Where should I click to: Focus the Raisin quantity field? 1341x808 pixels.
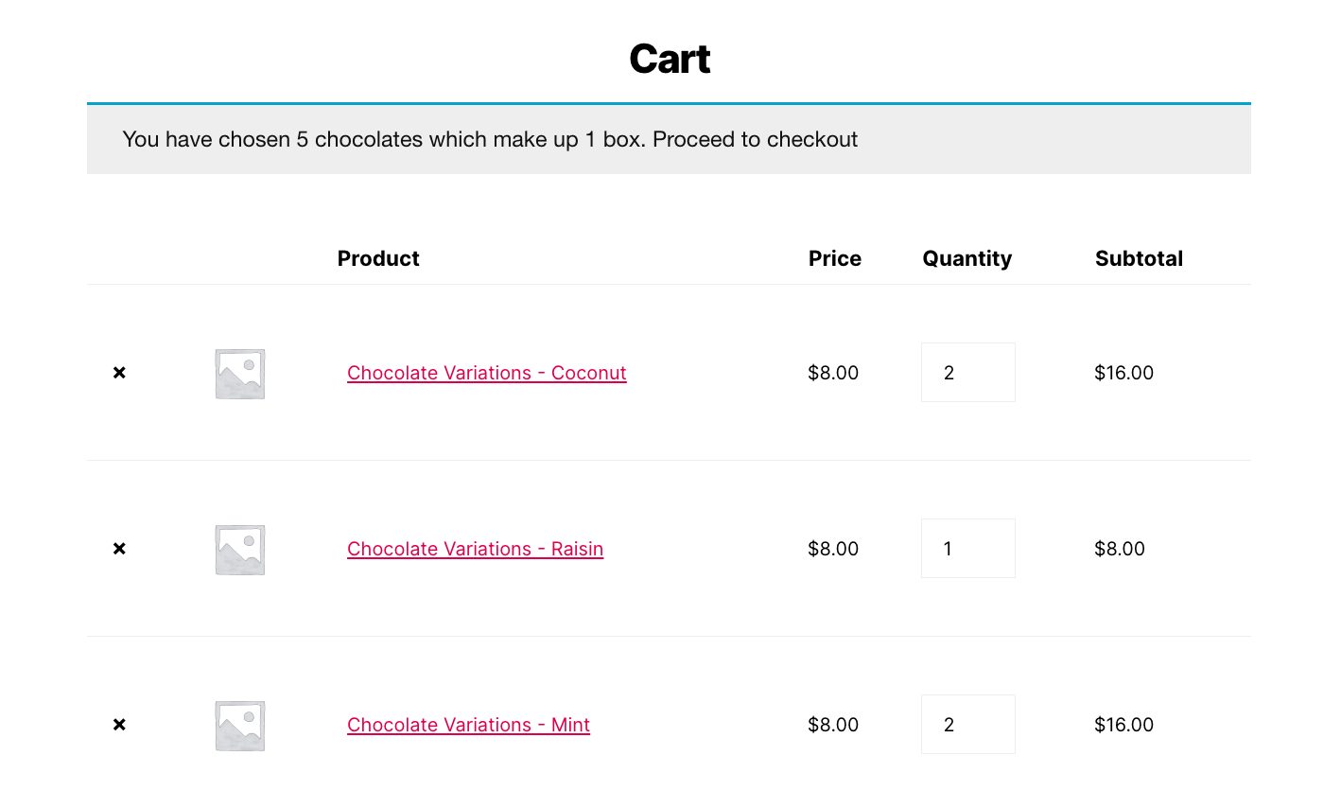[967, 549]
